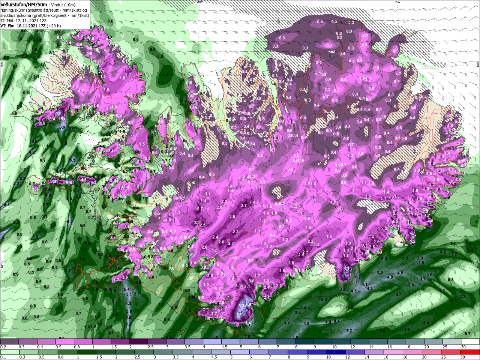This screenshot has height=360, width=480.
Task: Click the 30 label in the rain legend
Action: pos(463,357)
